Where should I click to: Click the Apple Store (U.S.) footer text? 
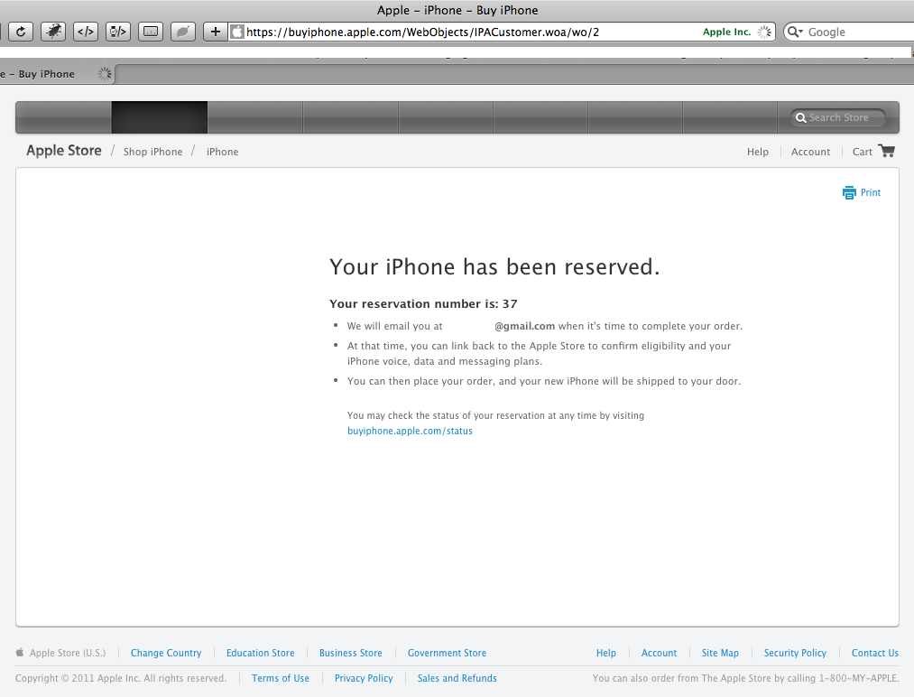68,653
